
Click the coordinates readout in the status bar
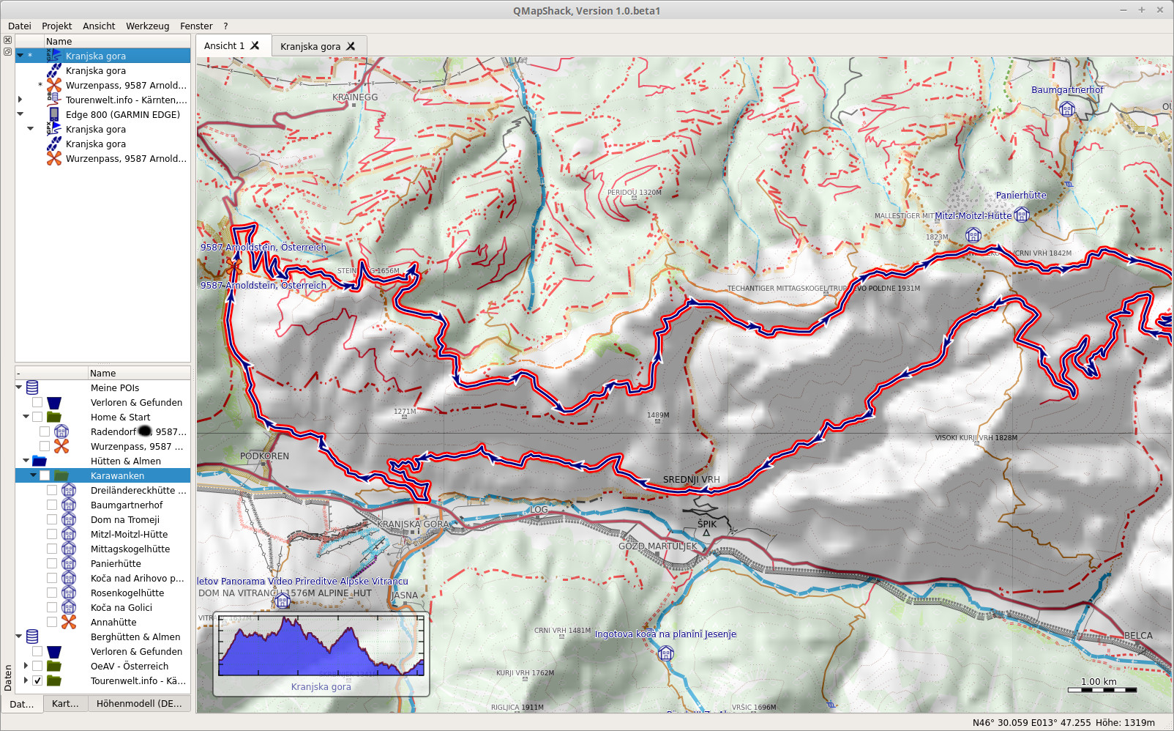[x=1063, y=722]
